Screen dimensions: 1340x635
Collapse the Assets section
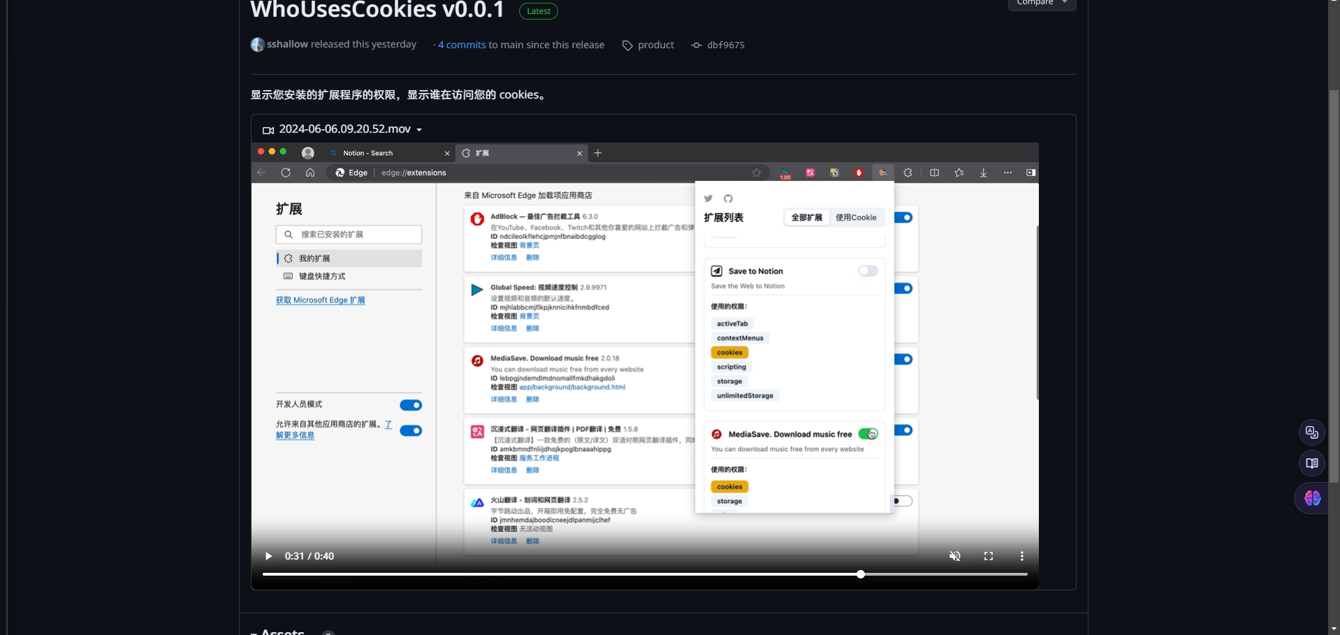[x=254, y=632]
